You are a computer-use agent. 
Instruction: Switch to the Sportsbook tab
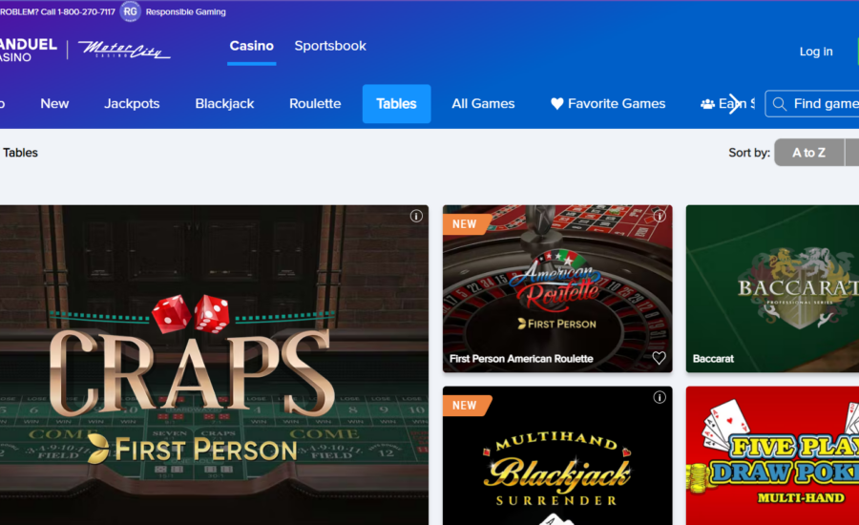point(330,46)
